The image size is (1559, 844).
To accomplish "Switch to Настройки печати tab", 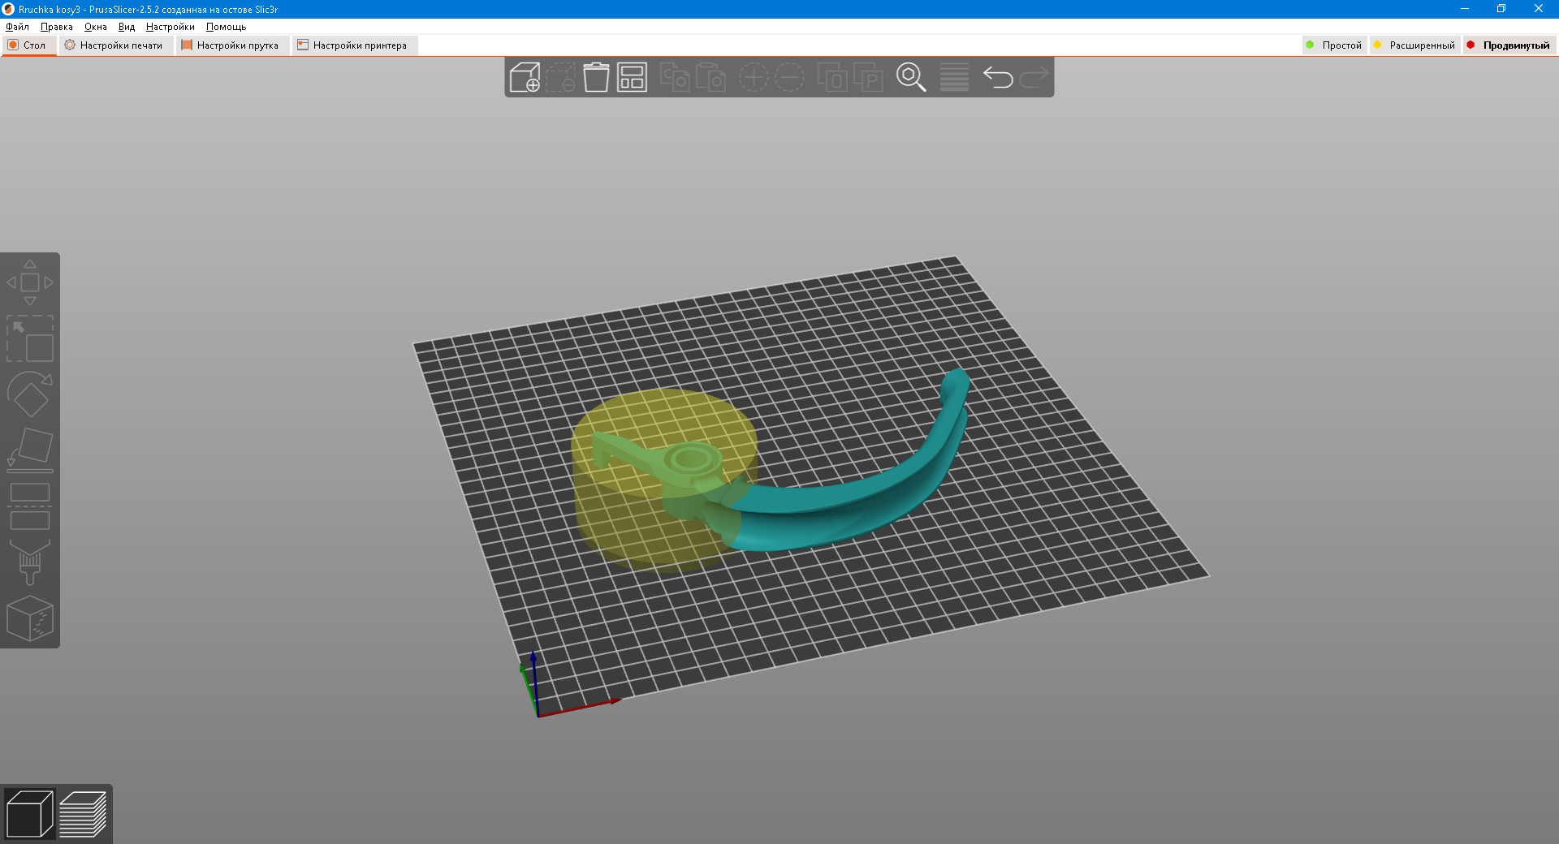I will pos(114,45).
